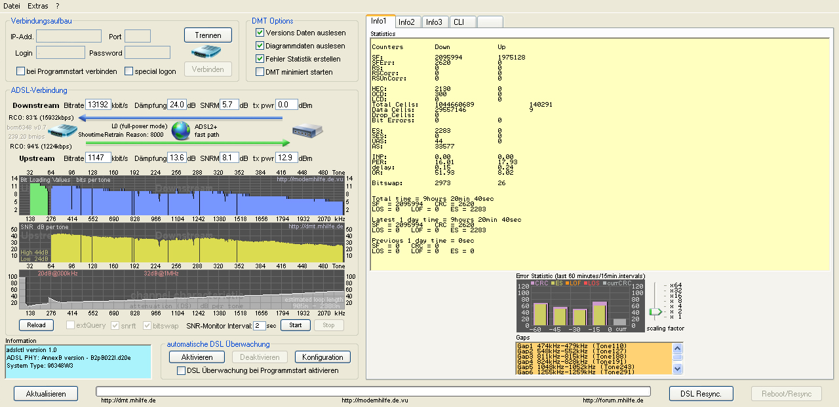Start the SNR-Monitor
The width and height of the screenshot is (839, 407).
296,325
